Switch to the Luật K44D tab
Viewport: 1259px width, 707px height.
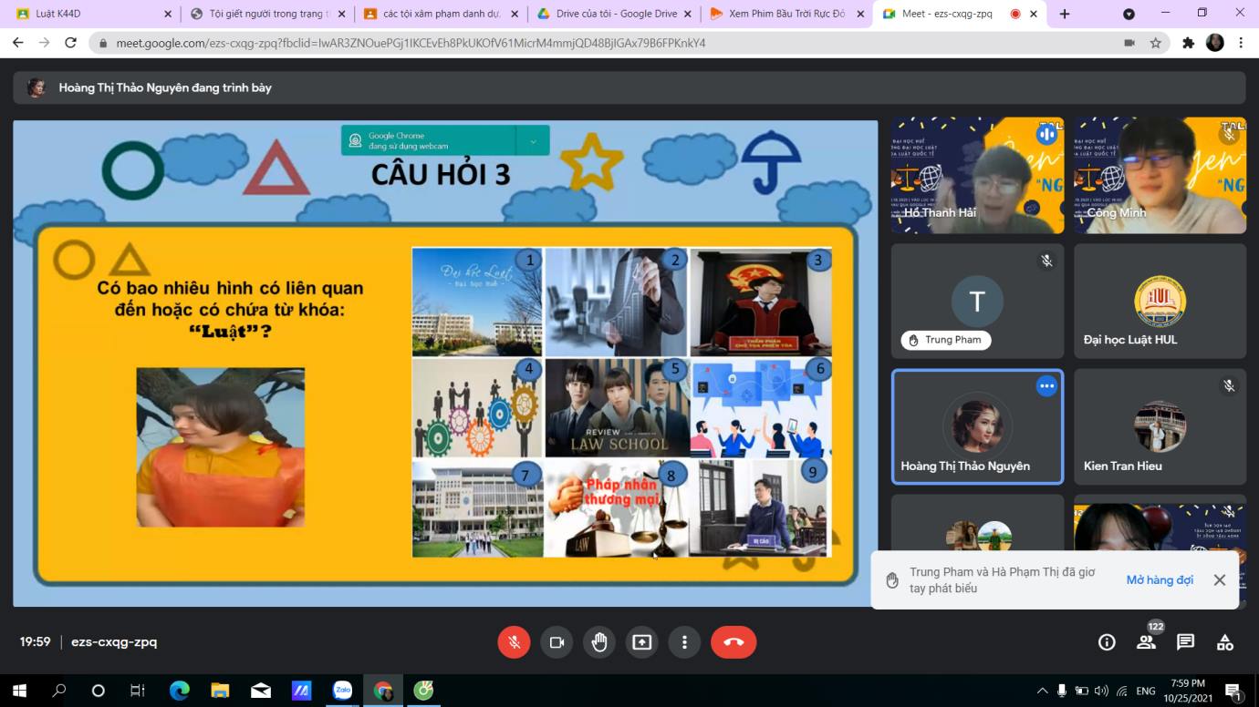[87, 14]
